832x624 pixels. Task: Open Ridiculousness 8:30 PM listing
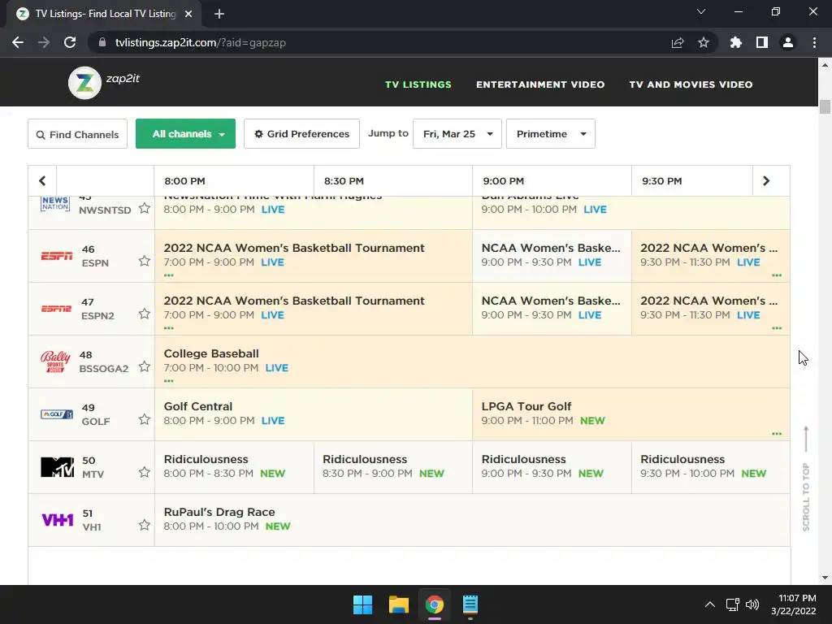(x=393, y=467)
